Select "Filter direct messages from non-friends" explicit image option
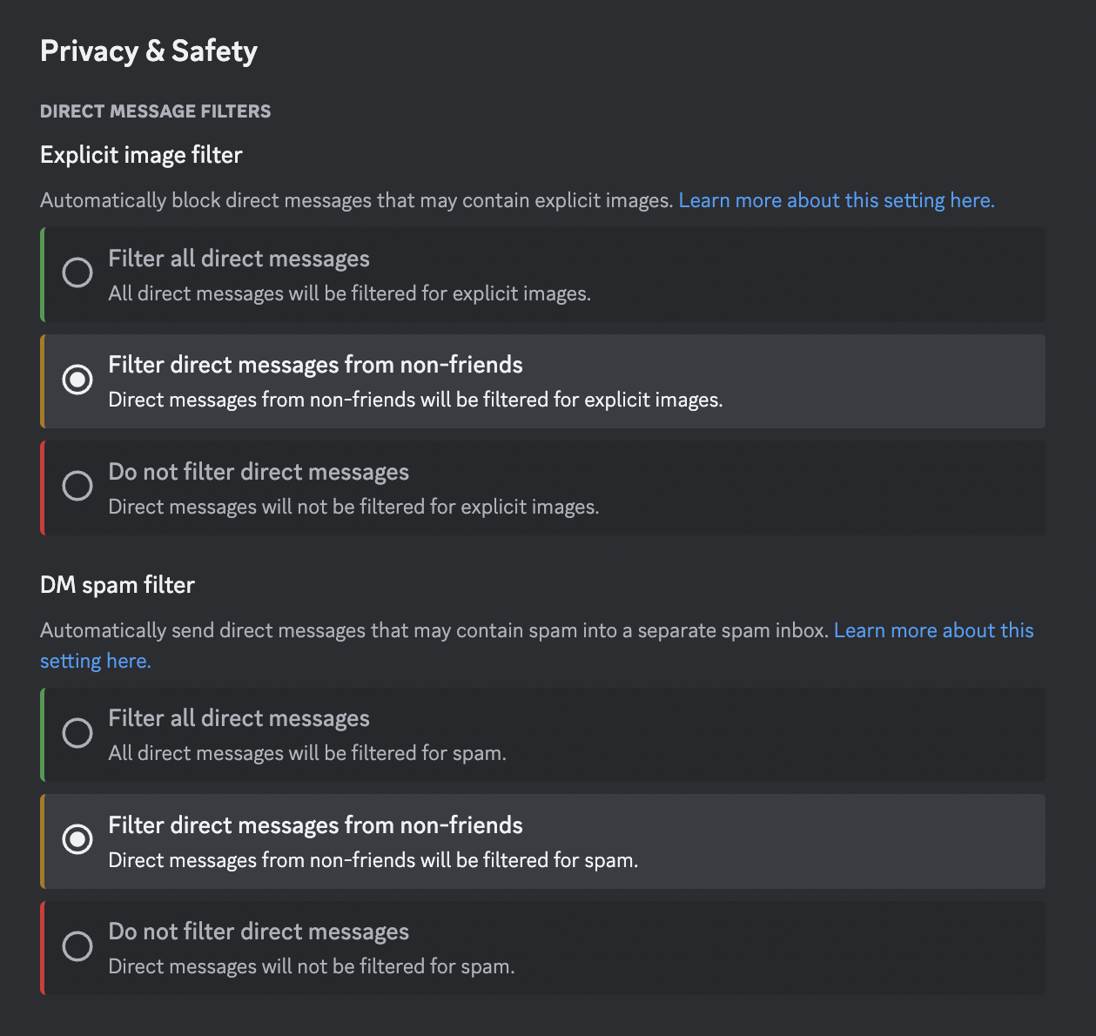 77,380
